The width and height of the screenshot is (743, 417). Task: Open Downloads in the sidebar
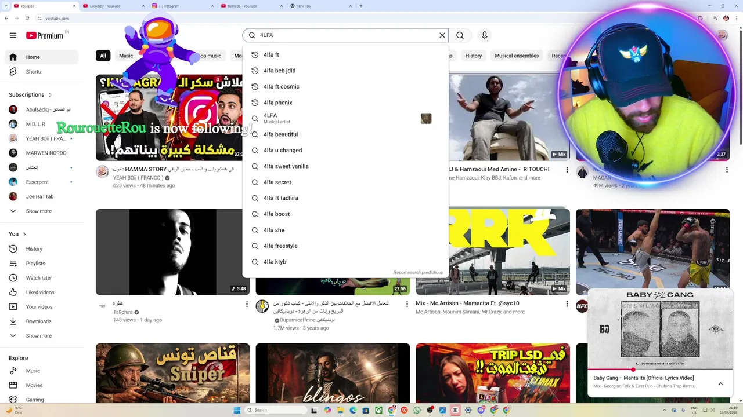41,321
